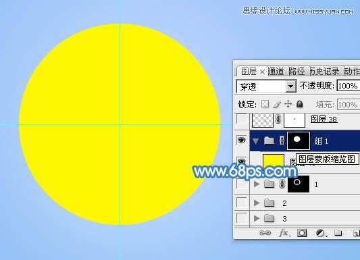360x260 pixels.
Task: Click the mask link icon on group 1
Action: [282, 184]
